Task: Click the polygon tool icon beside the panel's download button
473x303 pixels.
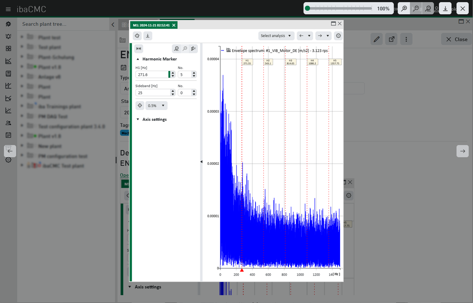Action: [137, 36]
